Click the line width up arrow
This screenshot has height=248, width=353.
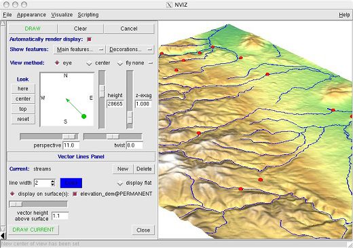click(x=53, y=181)
